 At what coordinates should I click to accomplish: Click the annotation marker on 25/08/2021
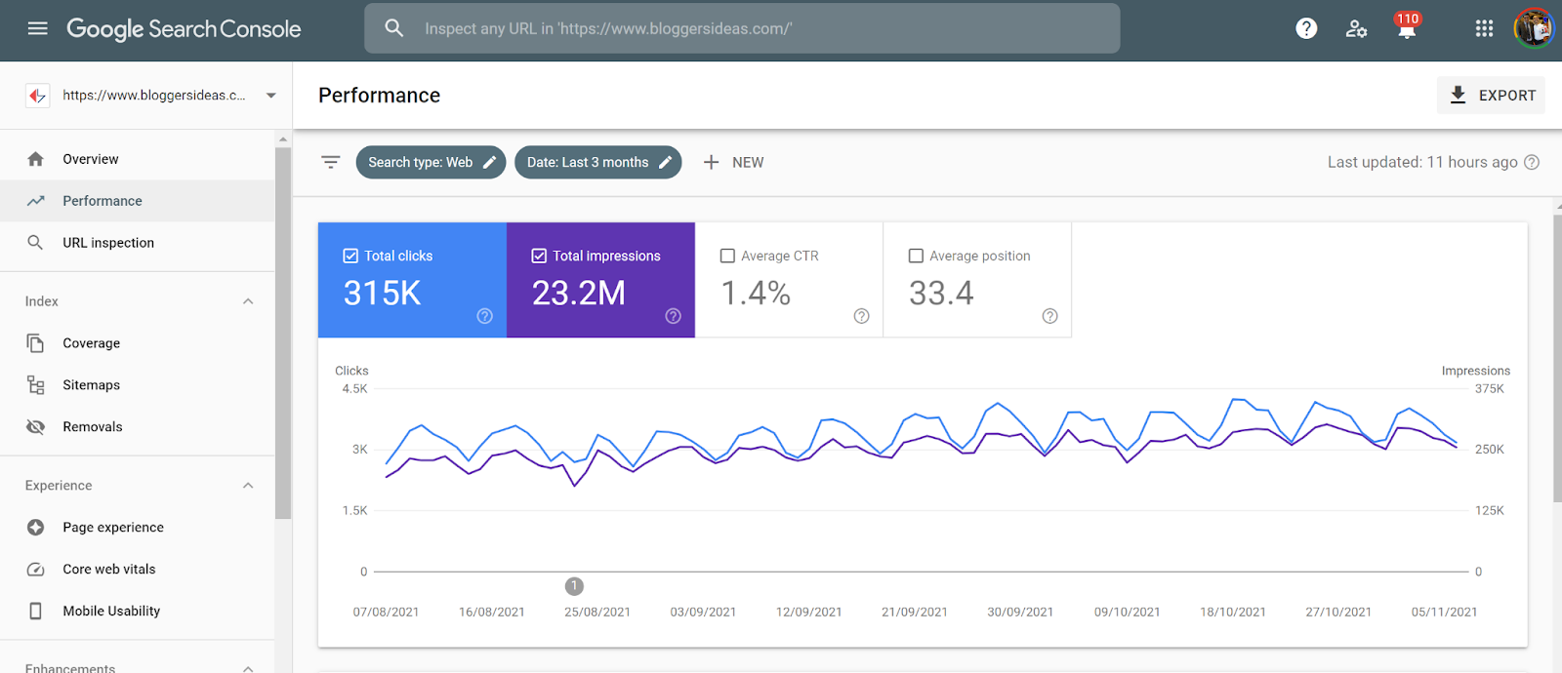point(574,586)
